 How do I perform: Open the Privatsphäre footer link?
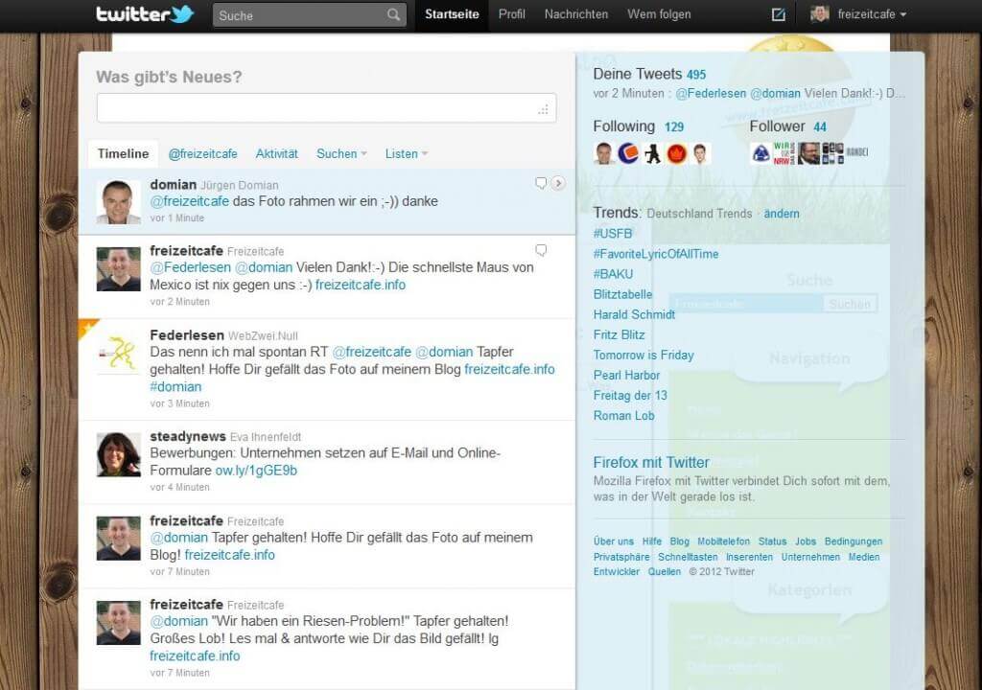[621, 557]
